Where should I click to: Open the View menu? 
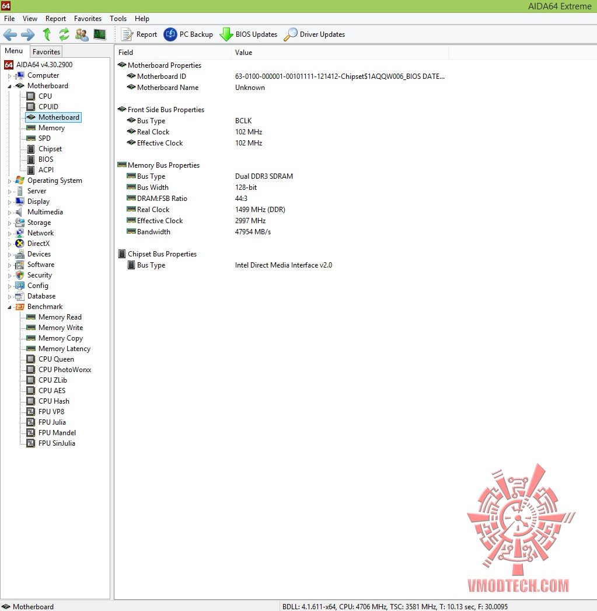30,18
